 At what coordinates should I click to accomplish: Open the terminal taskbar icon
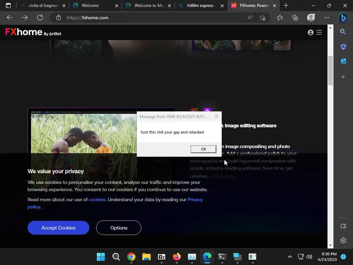coord(222,257)
